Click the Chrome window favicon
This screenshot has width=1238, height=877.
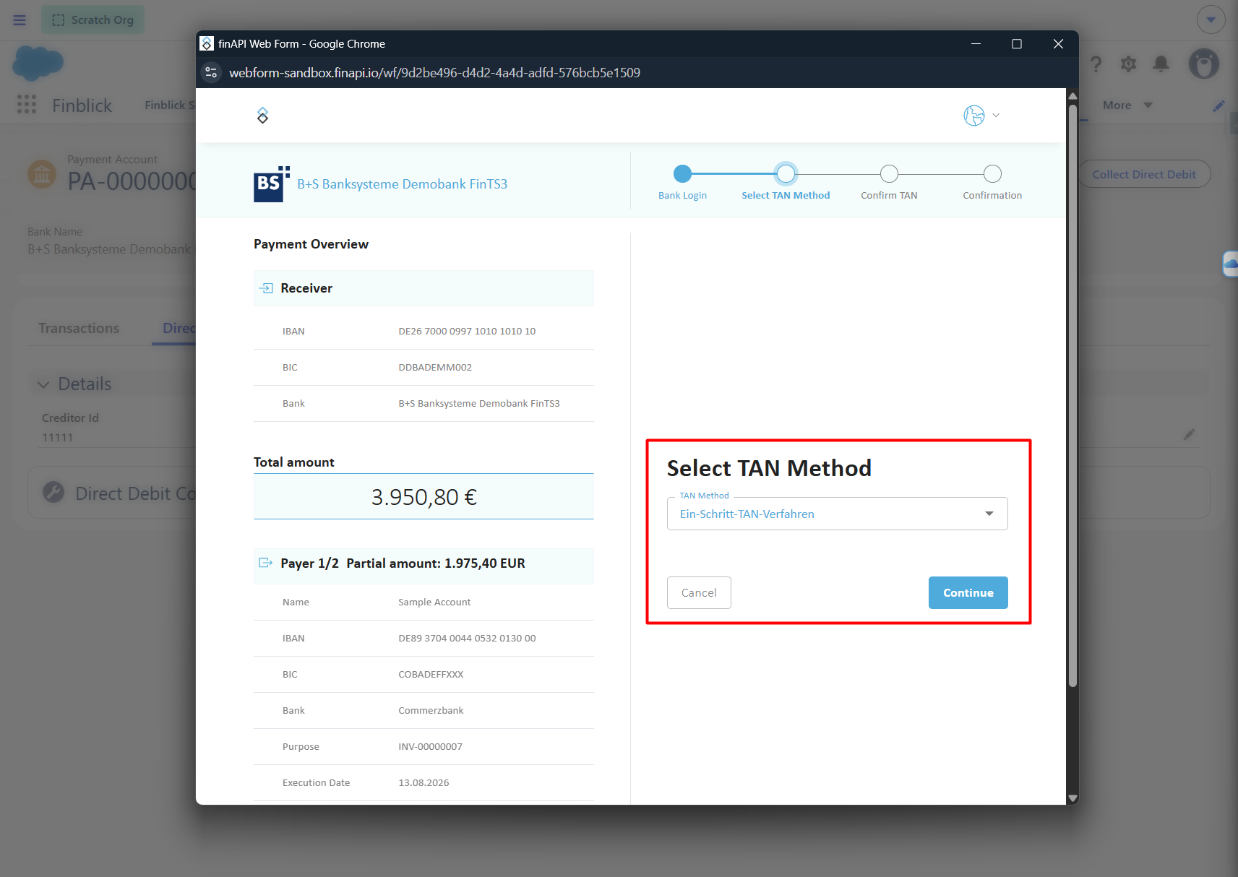click(207, 44)
